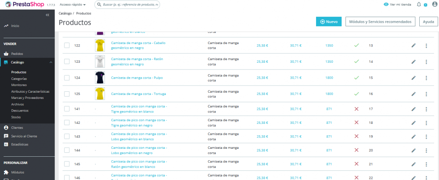
Task: Open Descuentos in the sidebar
Action: [20, 111]
